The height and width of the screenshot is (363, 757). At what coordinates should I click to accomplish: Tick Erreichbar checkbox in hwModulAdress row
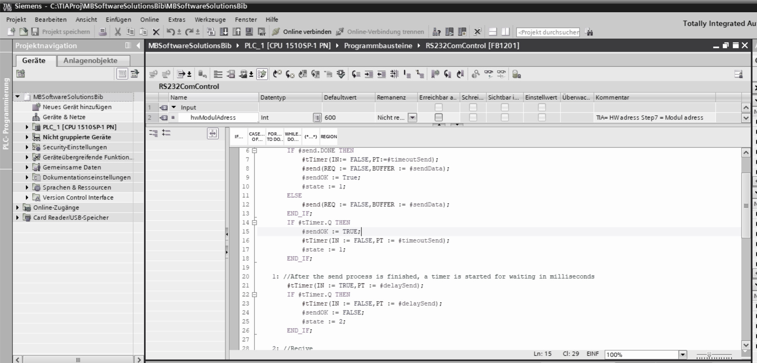[x=438, y=117]
